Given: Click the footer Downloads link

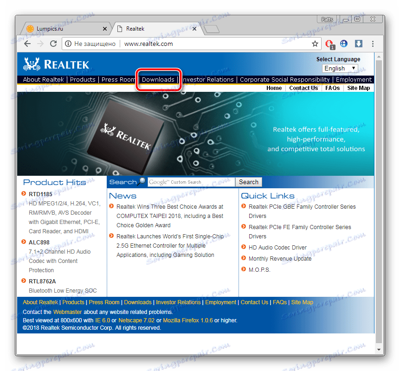Looking at the screenshot, I should point(138,302).
